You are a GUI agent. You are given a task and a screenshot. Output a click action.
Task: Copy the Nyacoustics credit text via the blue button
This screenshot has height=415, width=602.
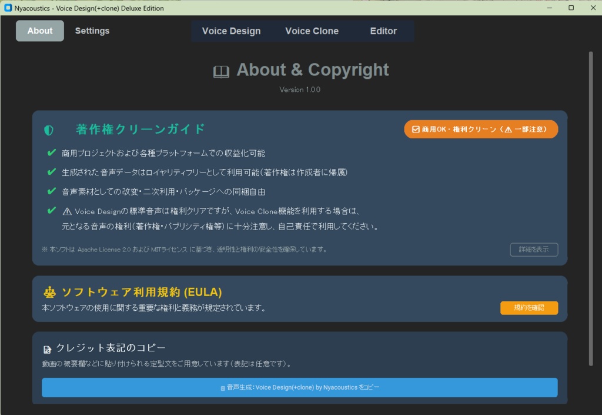pos(300,387)
